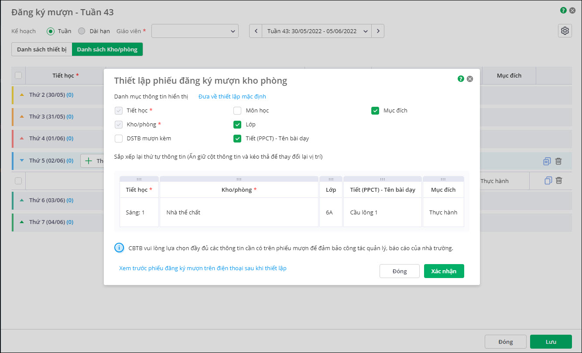Uncheck the Mục đích checkbox
582x353 pixels.
[x=375, y=111]
